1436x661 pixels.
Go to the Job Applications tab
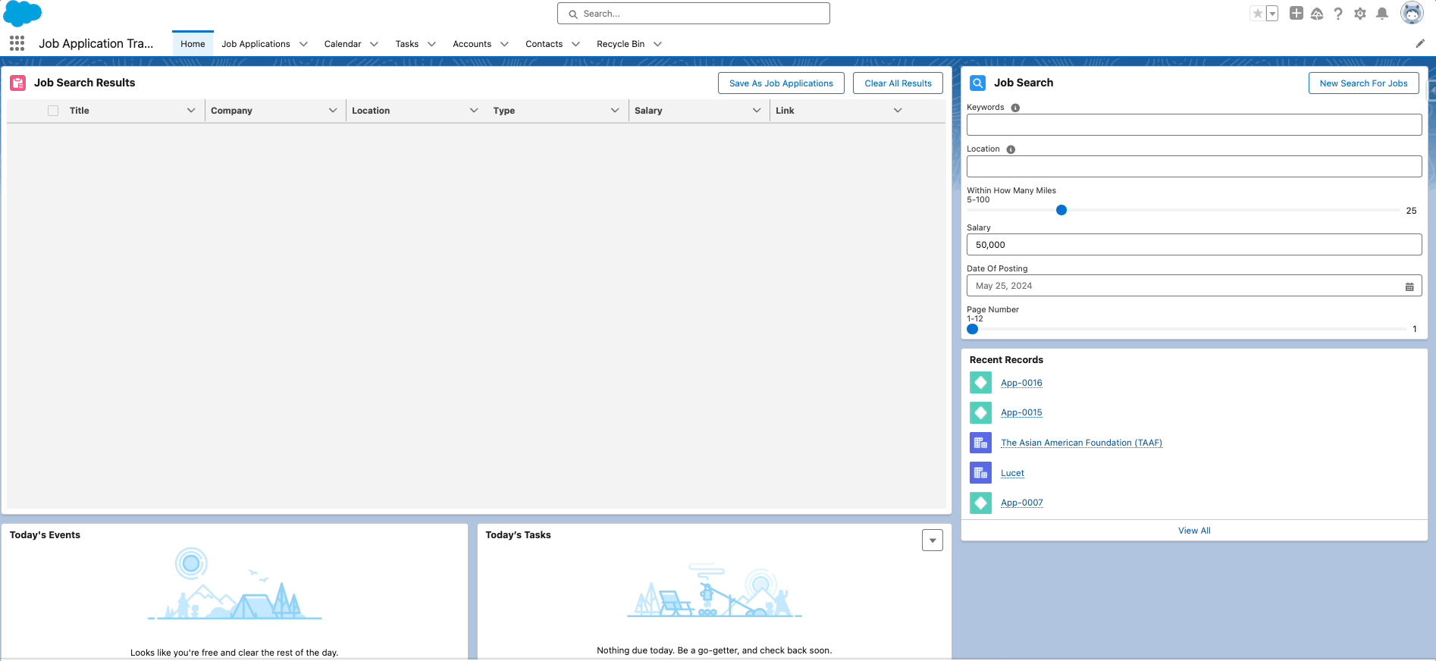(256, 44)
